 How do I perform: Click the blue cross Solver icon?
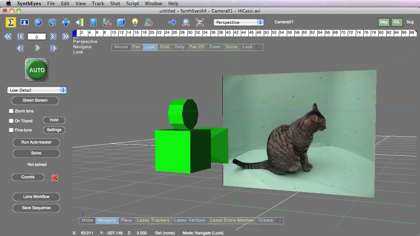(66, 22)
